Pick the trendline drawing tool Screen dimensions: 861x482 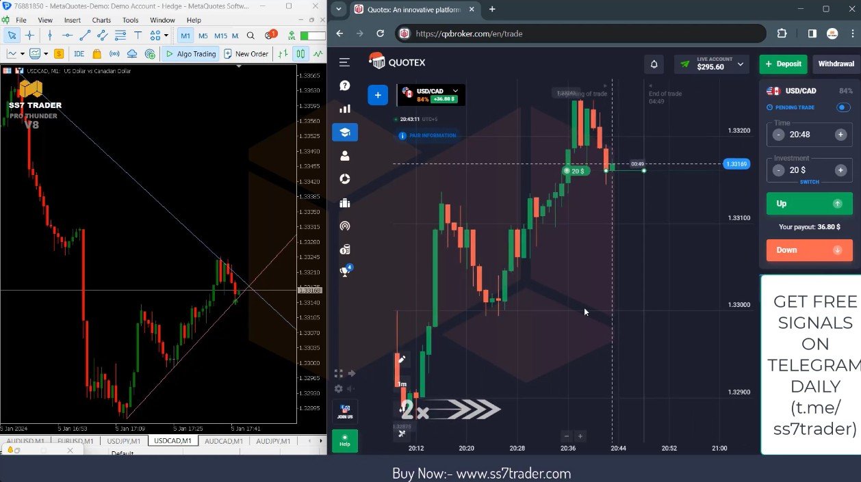pyautogui.click(x=86, y=36)
